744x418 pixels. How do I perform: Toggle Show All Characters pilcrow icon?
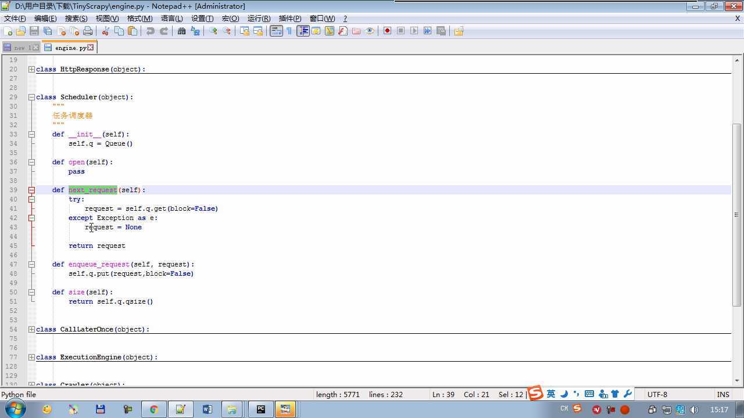click(x=289, y=31)
